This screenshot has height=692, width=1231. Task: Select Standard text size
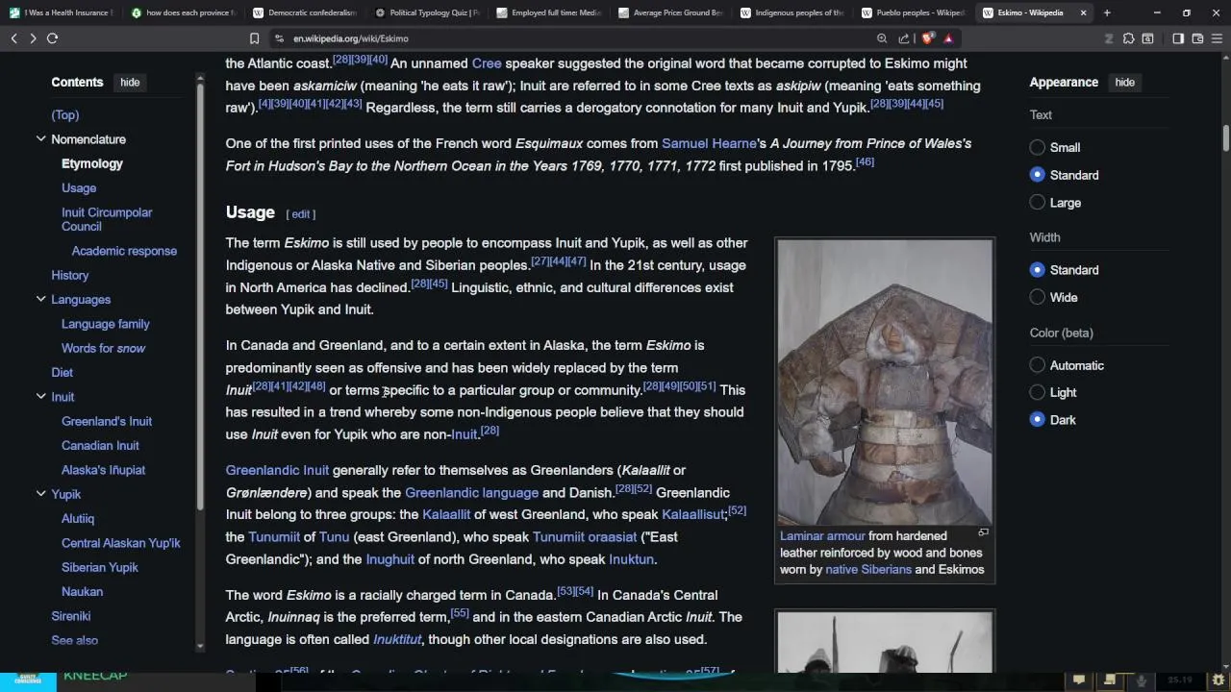tap(1037, 175)
